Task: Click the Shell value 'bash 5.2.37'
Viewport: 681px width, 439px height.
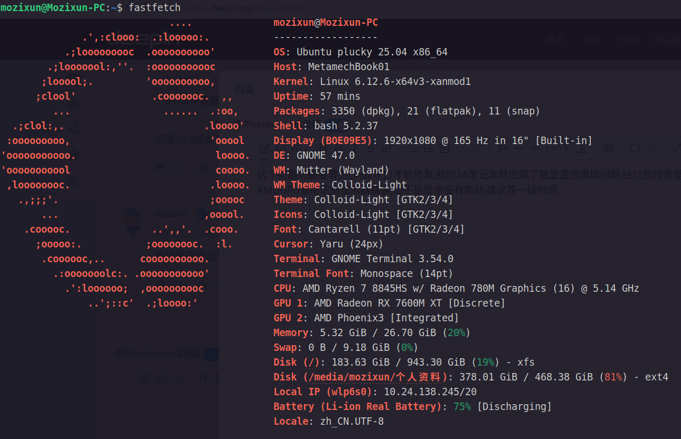Action: [x=346, y=126]
